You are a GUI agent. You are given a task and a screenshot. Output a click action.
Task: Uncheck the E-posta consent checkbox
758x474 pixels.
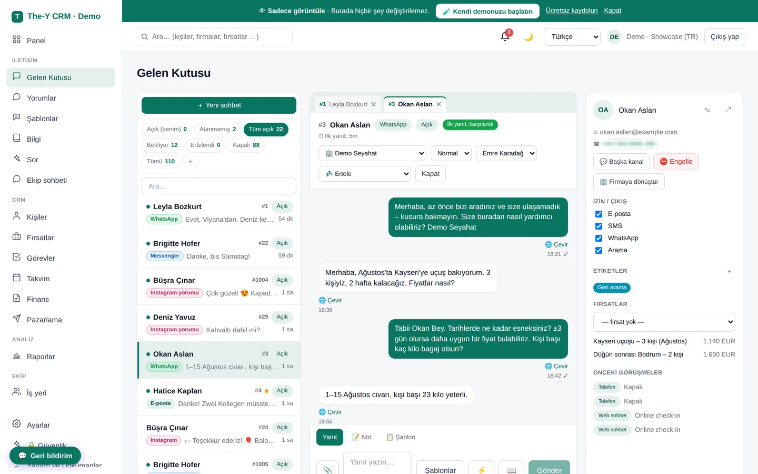(x=599, y=214)
